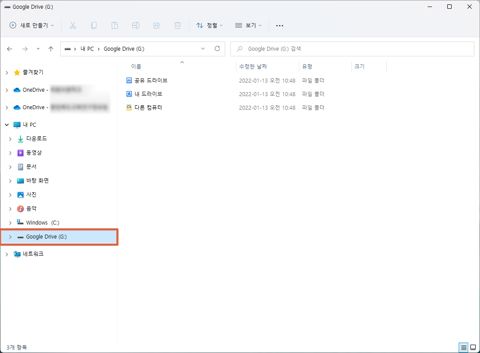Click the Paste clipboard icon
480x353 pixels.
tap(115, 25)
